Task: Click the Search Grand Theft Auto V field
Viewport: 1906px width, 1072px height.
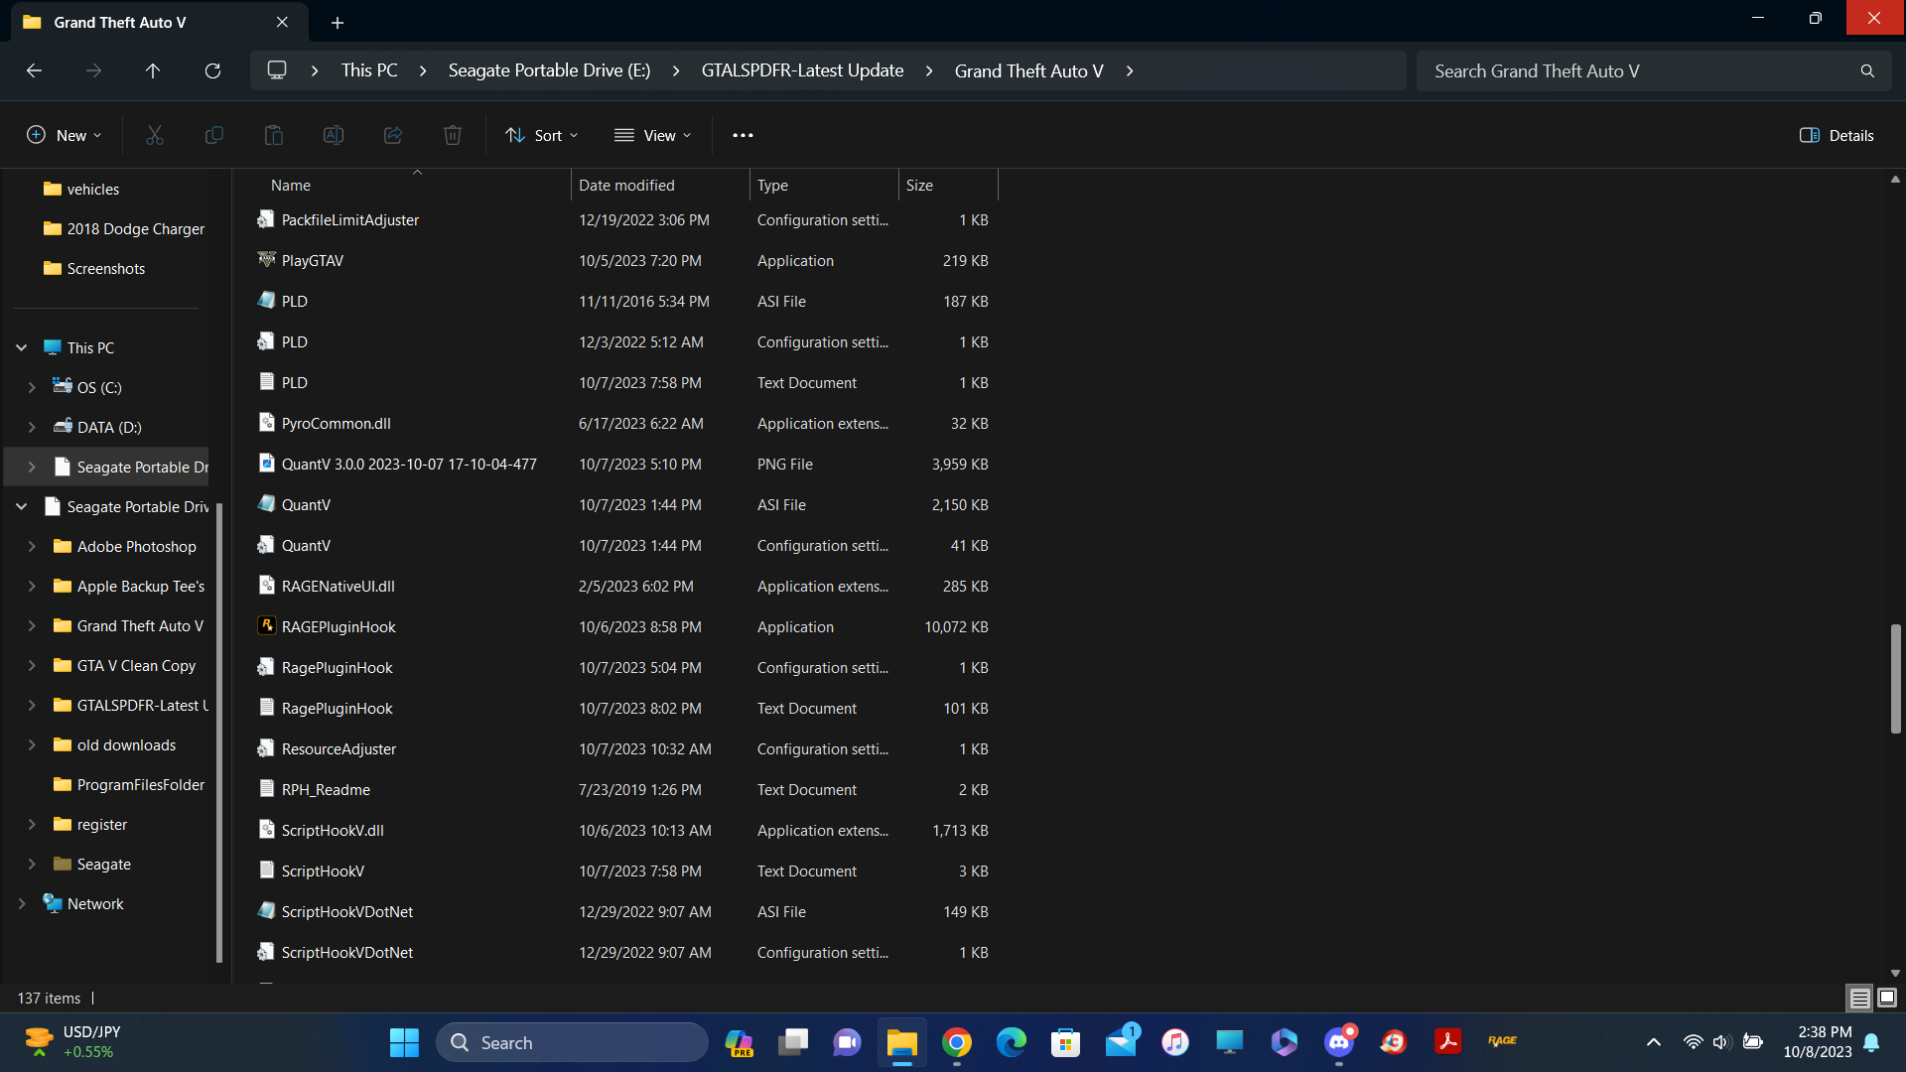Action: (1638, 70)
